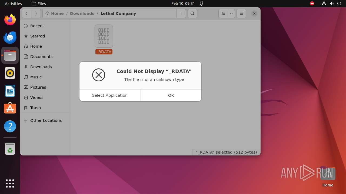346x194 pixels.
Task: Open Music in the sidebar
Action: click(45, 77)
